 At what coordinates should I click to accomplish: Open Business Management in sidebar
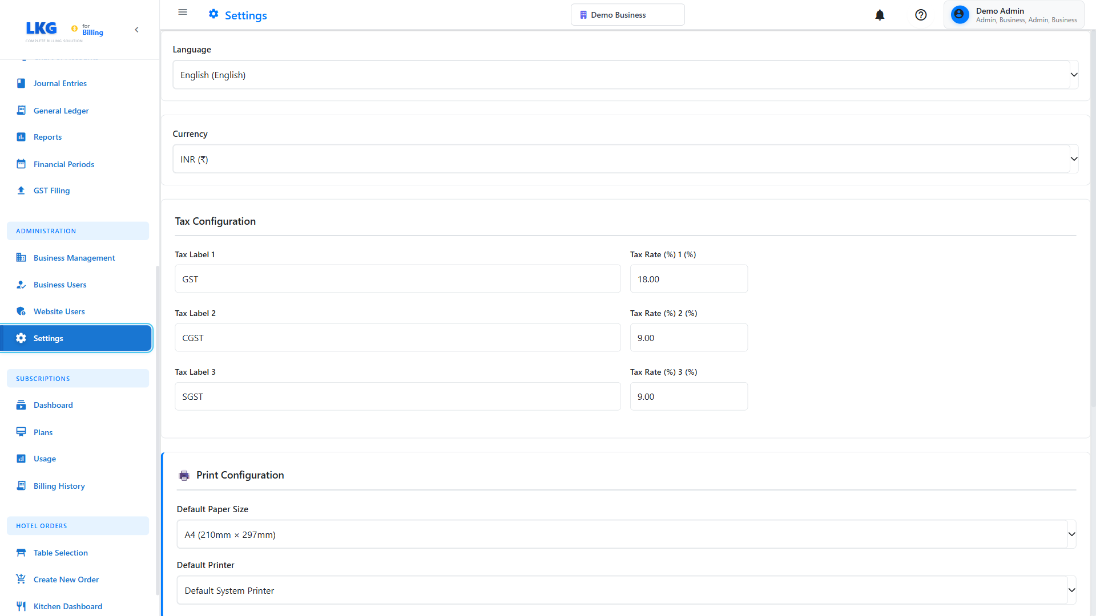(x=74, y=258)
